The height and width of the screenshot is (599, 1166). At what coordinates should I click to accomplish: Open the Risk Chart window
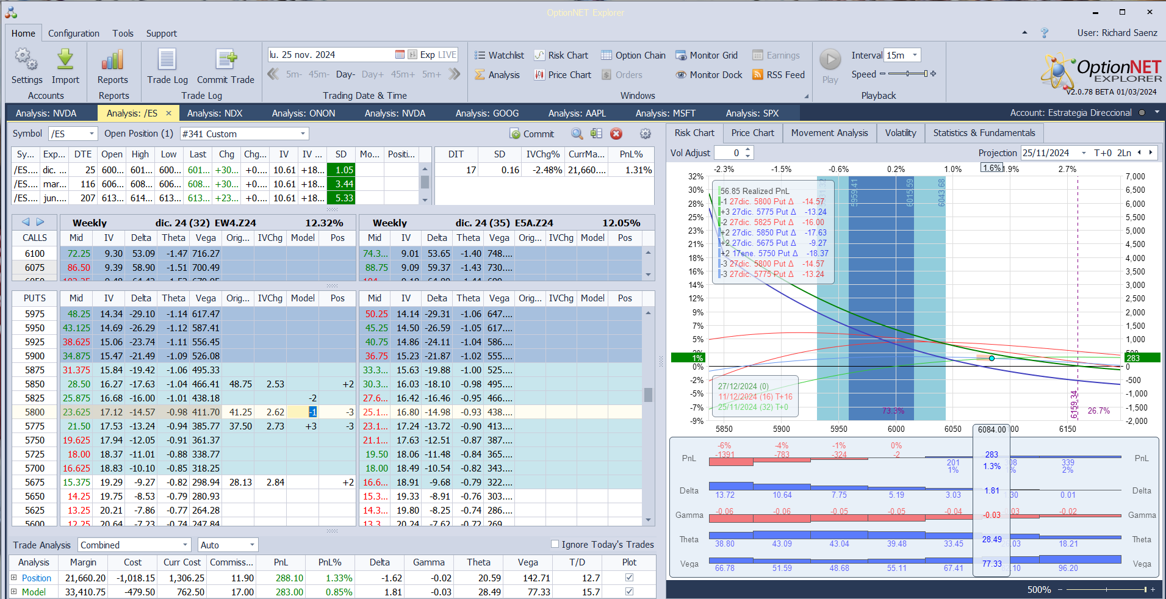561,56
